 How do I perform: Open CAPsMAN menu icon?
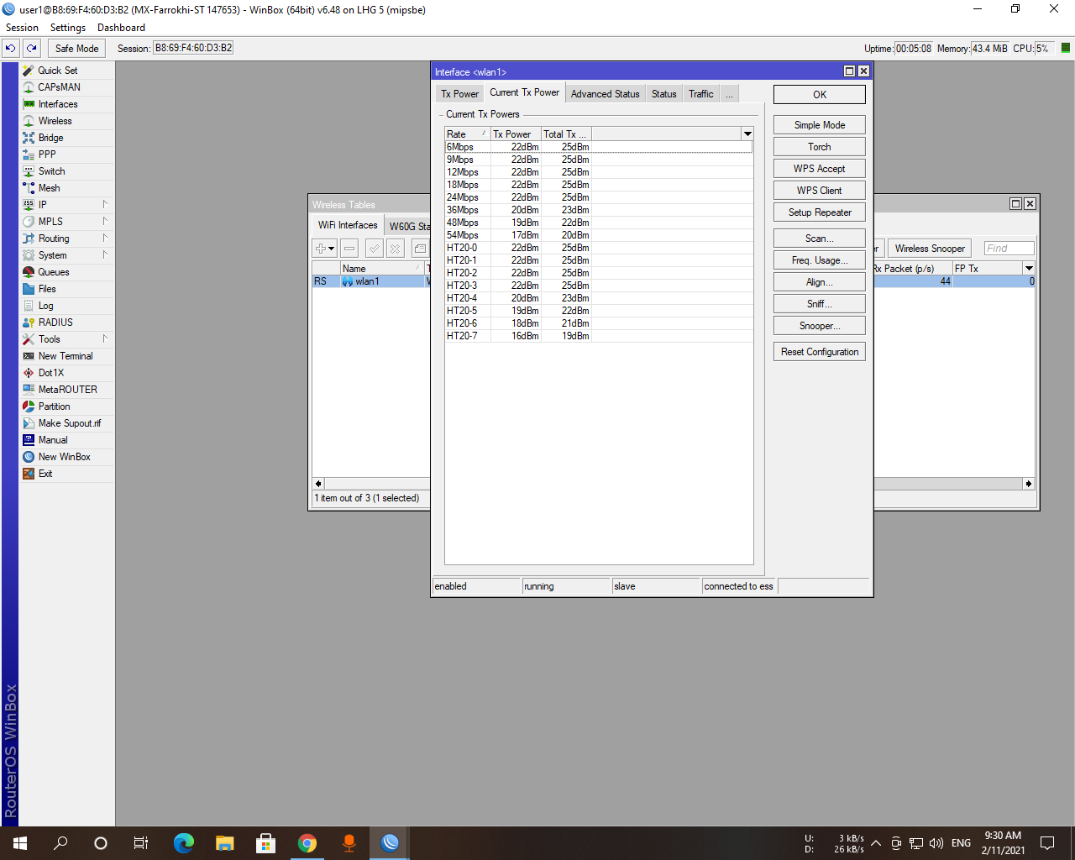tap(29, 87)
